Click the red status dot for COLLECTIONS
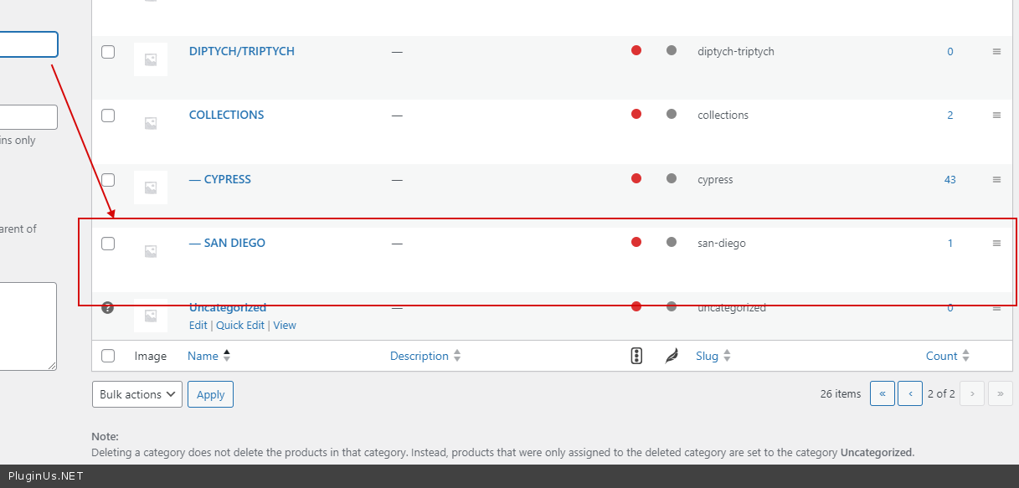Image resolution: width=1019 pixels, height=488 pixels. [x=636, y=115]
